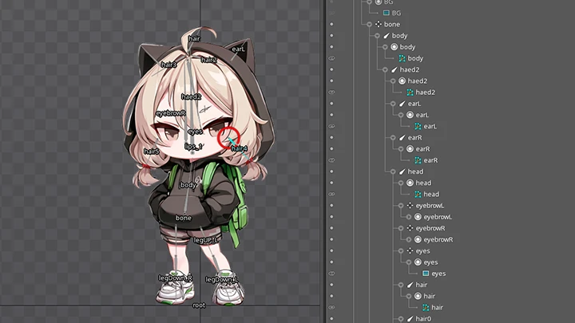Image resolution: width=575 pixels, height=323 pixels.
Task: Click the earR mesh attachment icon
Action: pos(418,160)
